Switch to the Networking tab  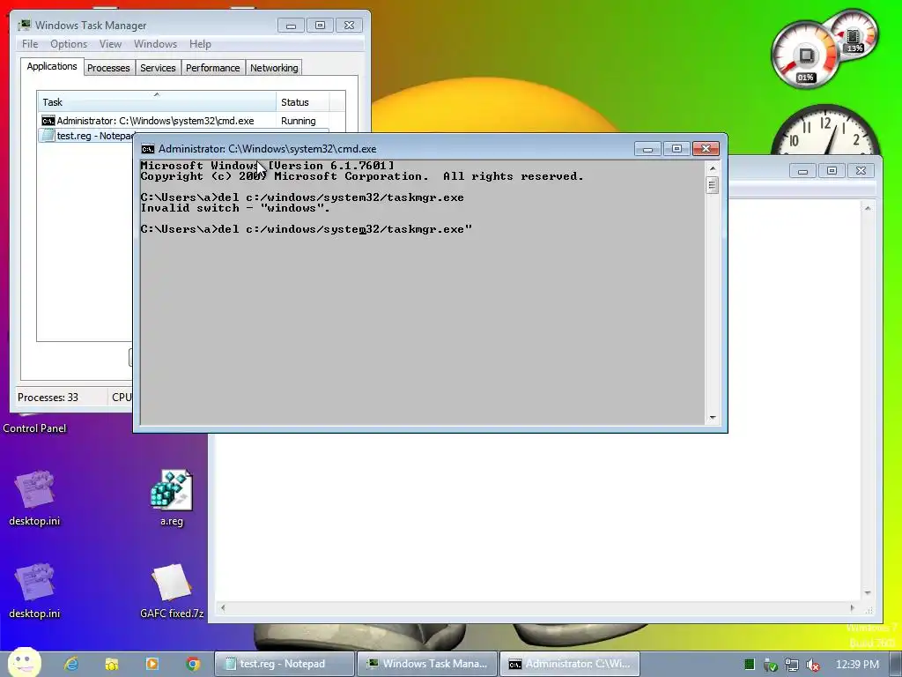pos(274,68)
